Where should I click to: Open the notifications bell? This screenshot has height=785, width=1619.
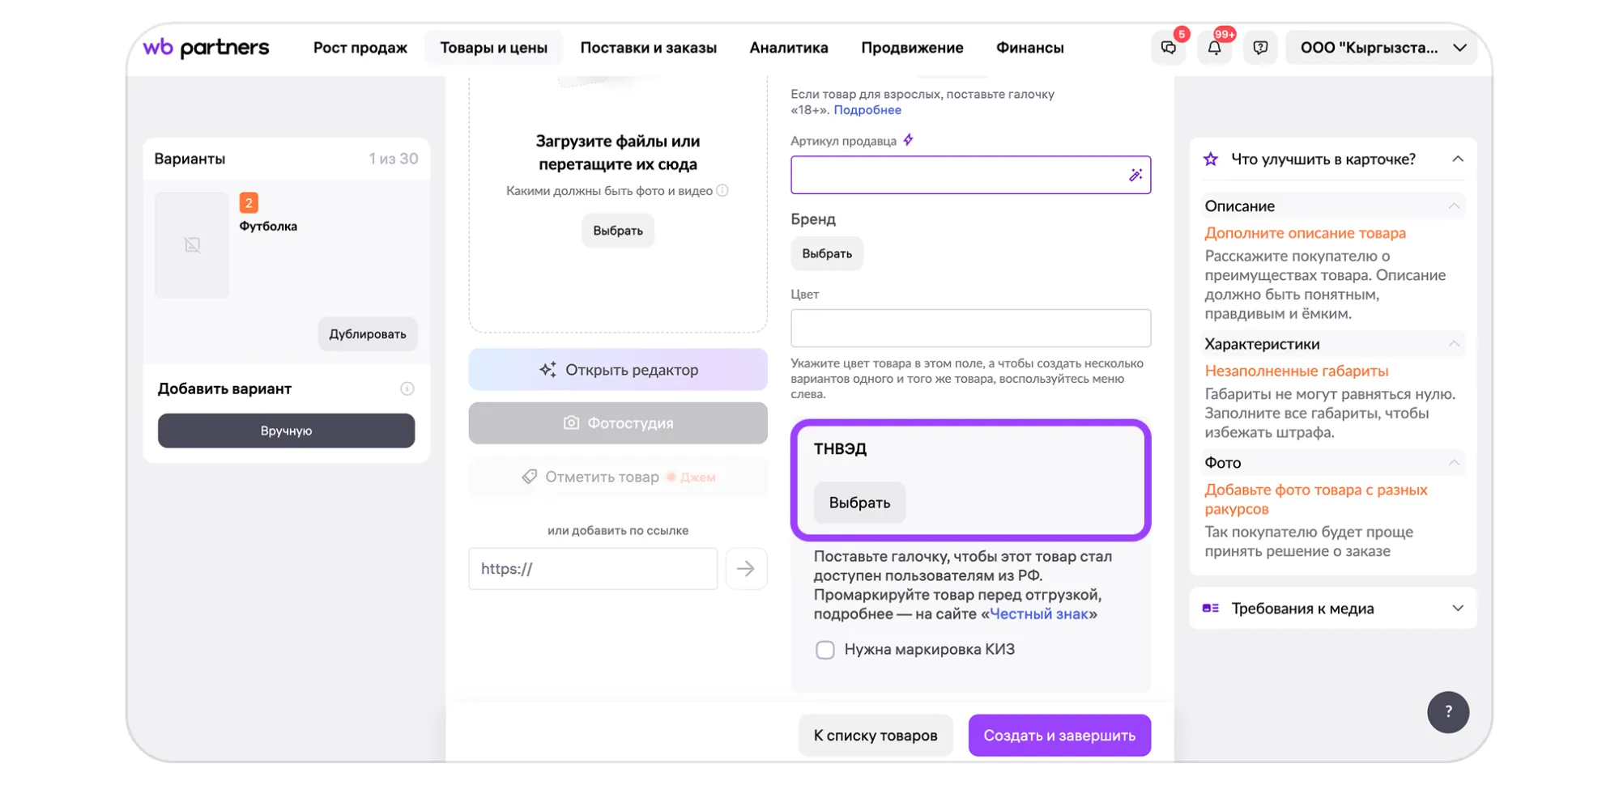coord(1214,48)
